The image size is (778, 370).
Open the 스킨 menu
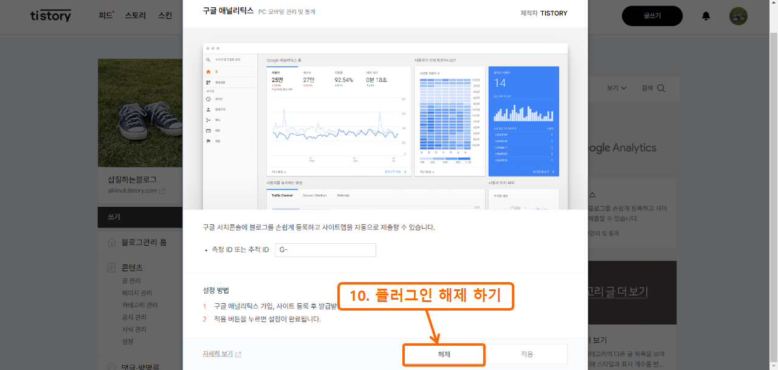click(165, 16)
